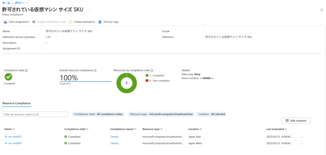
Task: Open row options for vm-test000
Action: click(x=302, y=144)
